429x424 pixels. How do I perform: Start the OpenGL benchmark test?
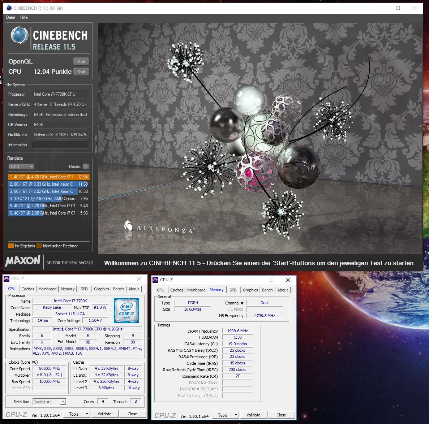(81, 61)
